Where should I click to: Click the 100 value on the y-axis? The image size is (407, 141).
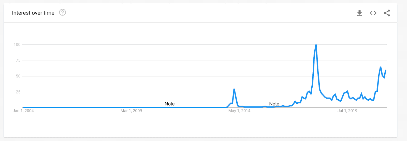[x=17, y=44]
